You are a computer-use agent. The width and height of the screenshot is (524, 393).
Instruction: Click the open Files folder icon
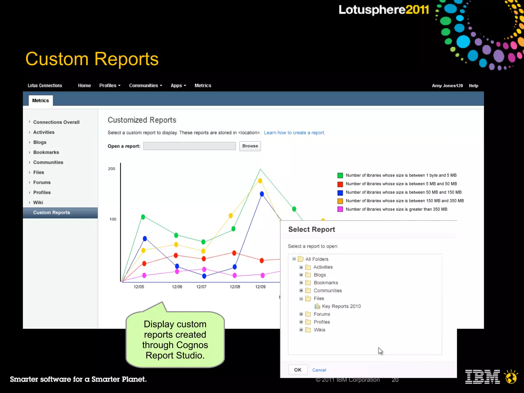(x=308, y=299)
